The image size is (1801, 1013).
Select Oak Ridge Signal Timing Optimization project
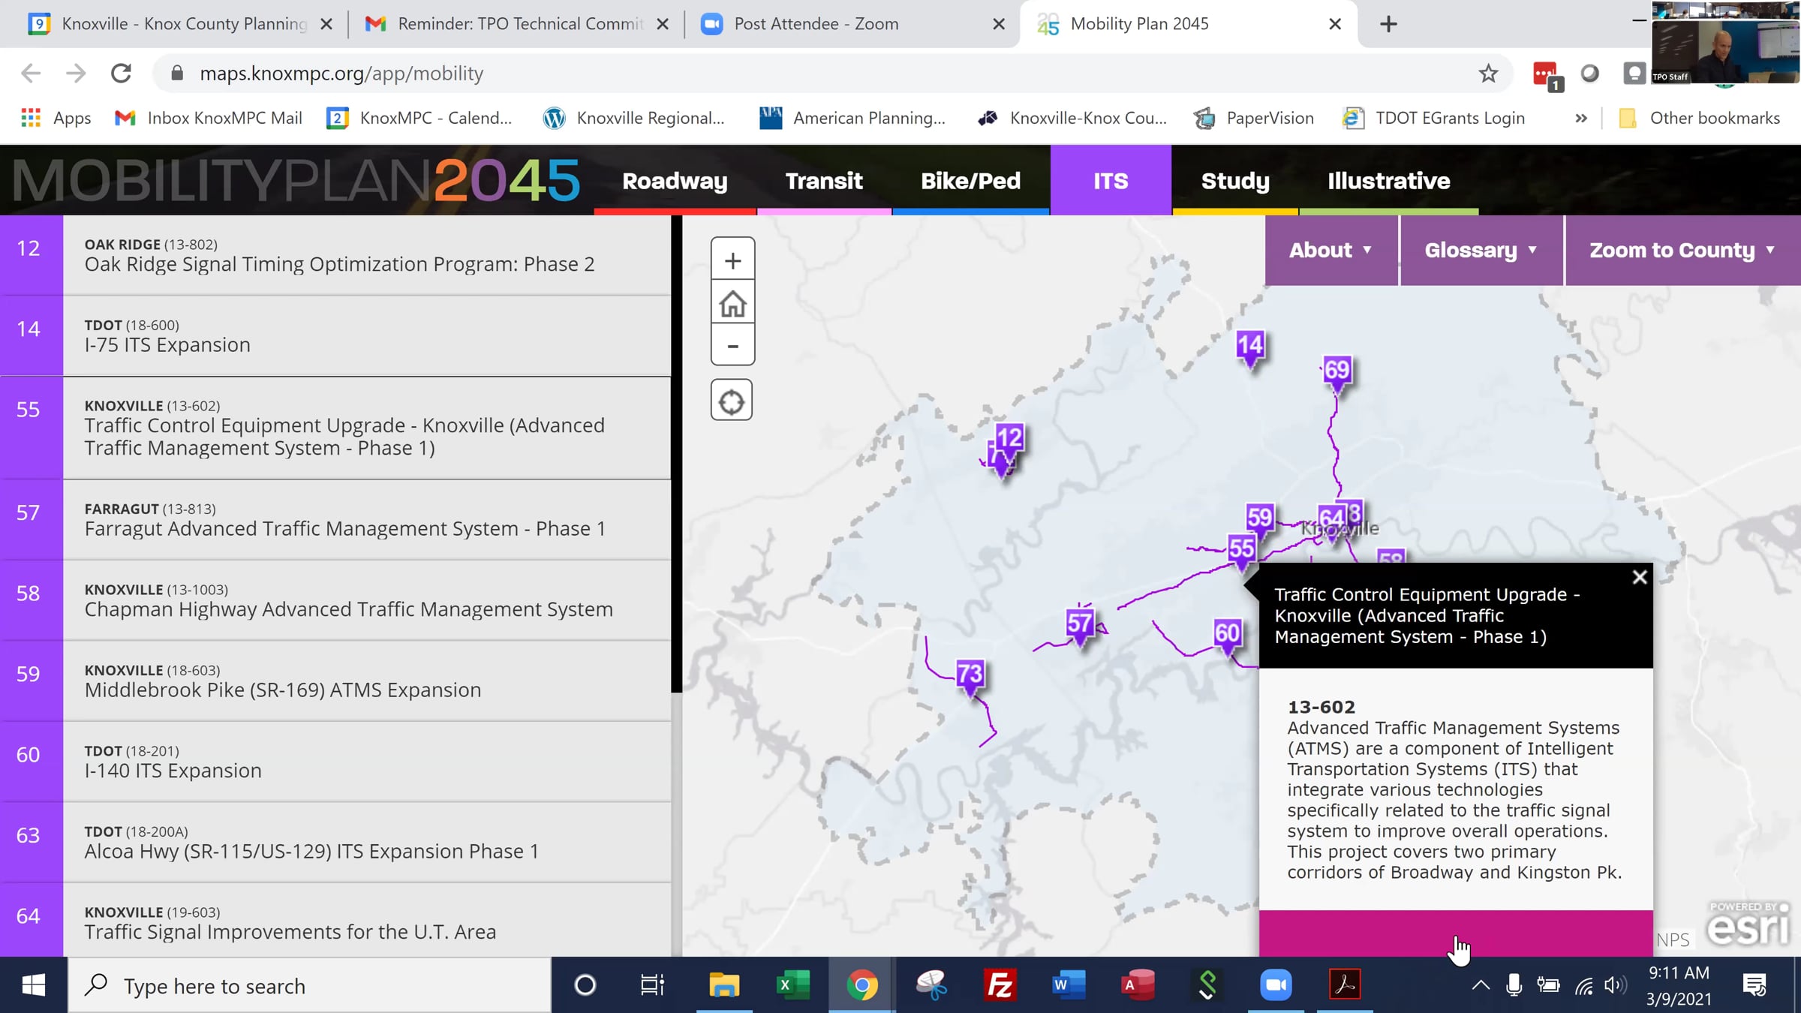(x=335, y=255)
